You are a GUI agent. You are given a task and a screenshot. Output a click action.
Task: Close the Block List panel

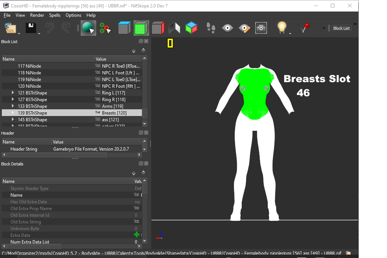pos(146,41)
